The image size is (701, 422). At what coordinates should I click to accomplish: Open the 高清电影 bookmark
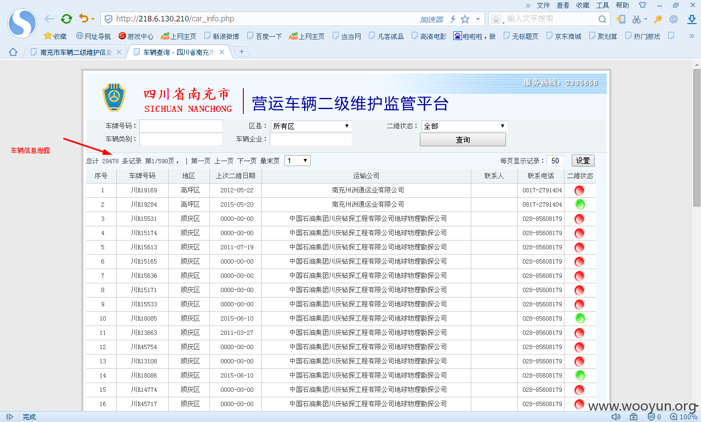[x=429, y=36]
